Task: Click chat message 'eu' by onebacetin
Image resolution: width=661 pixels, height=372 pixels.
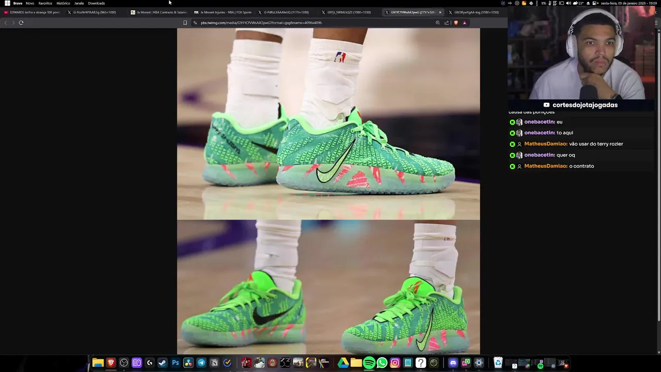Action: 559,122
